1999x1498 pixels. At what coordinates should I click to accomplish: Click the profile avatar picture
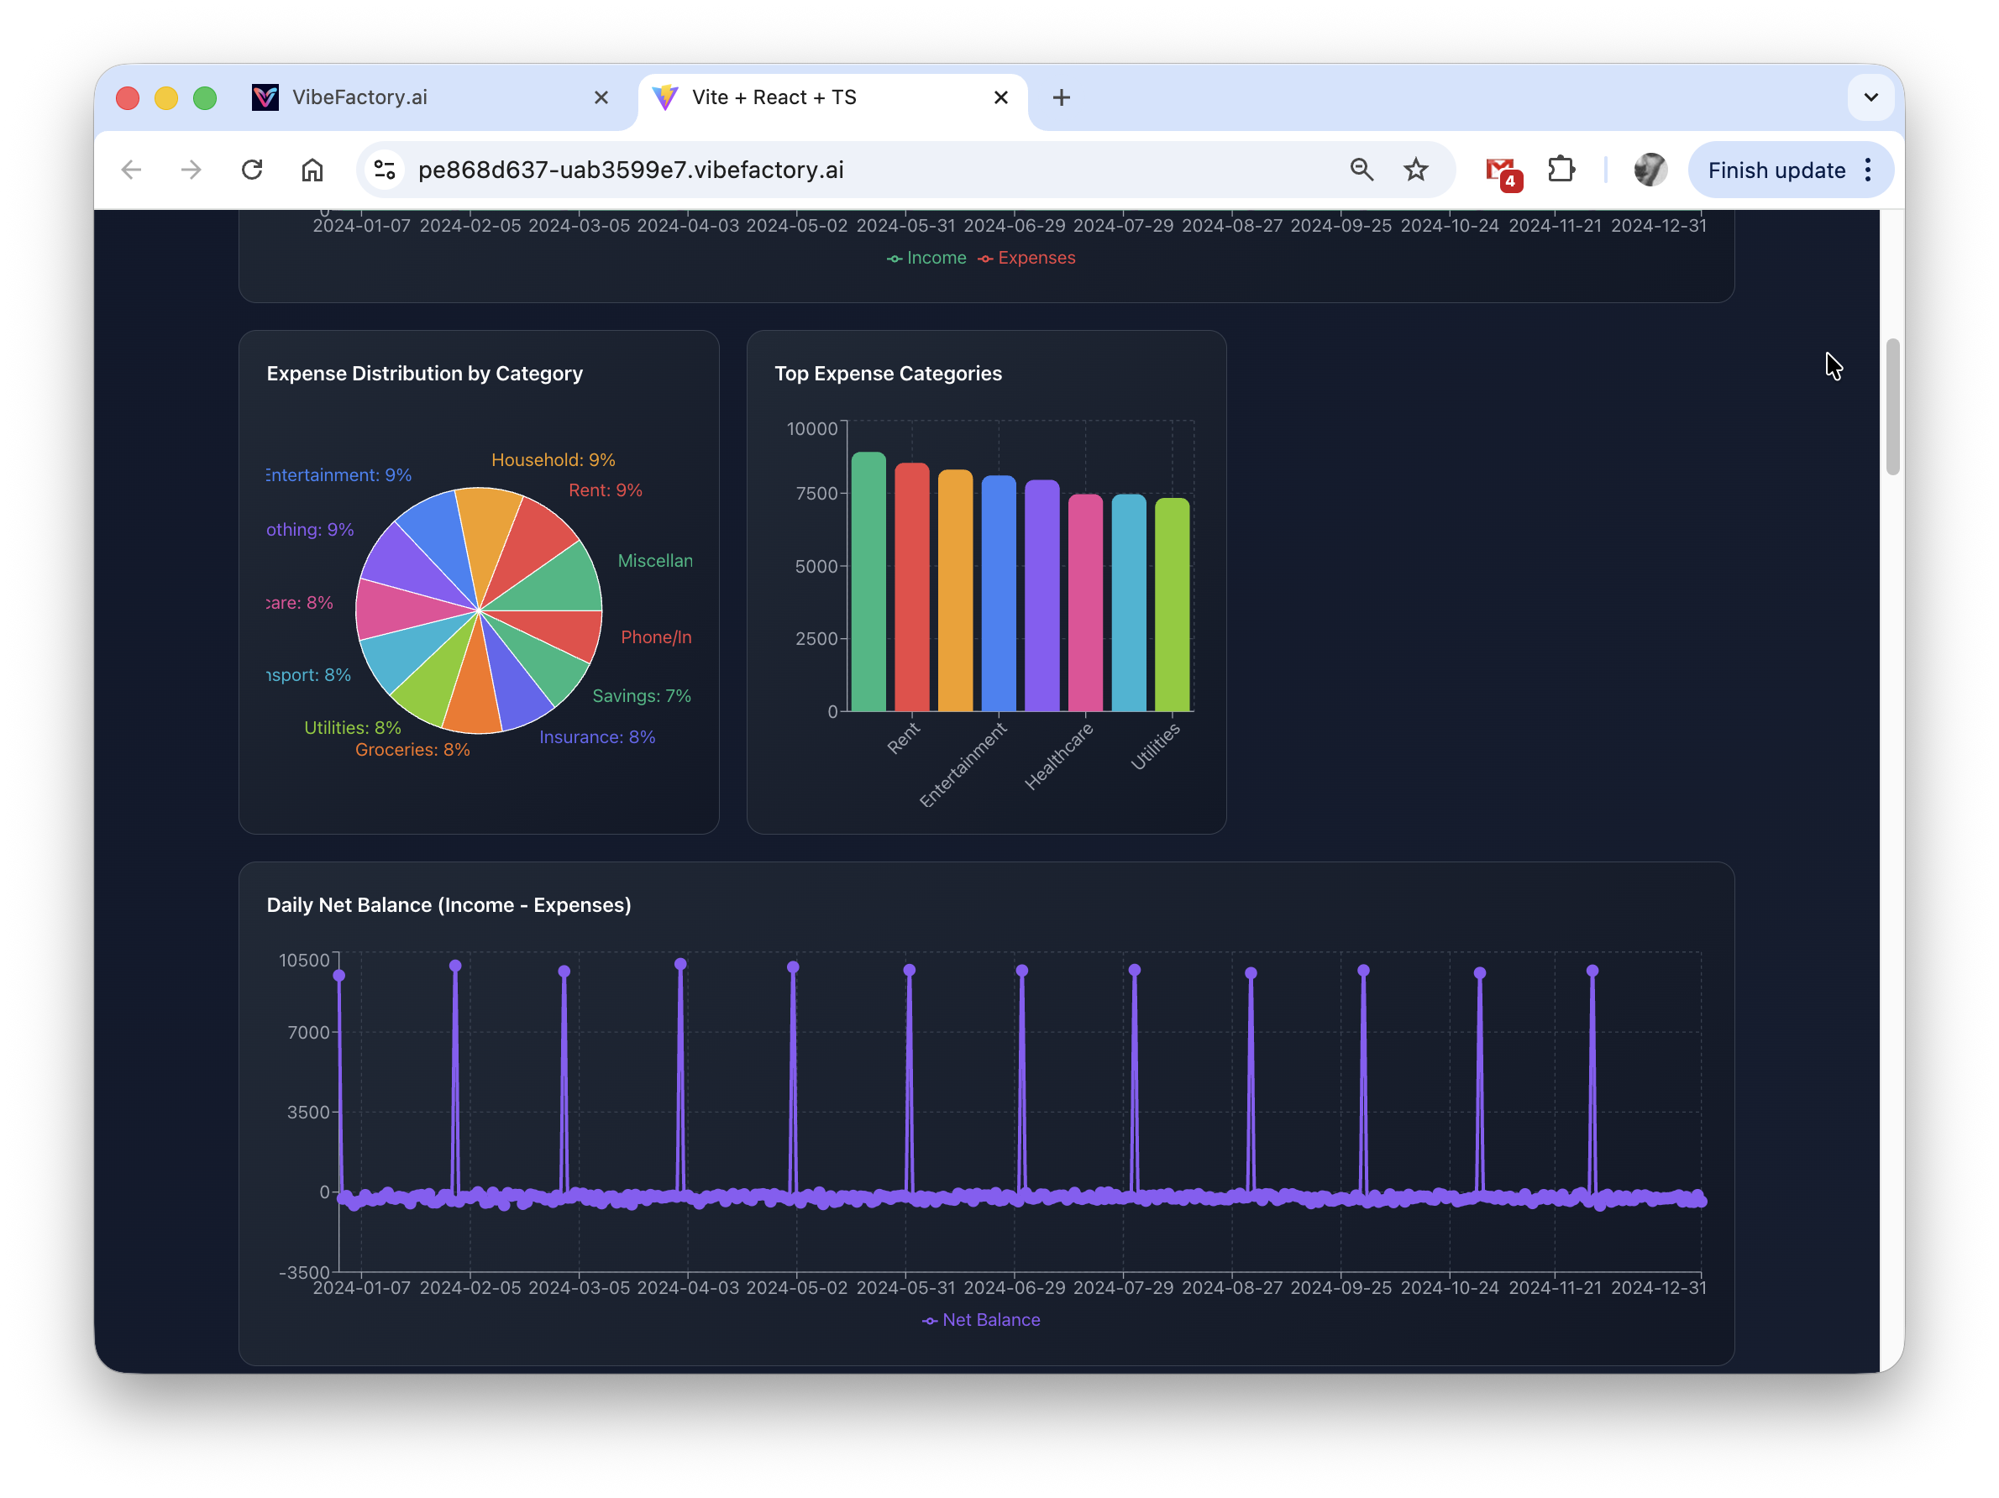[x=1650, y=170]
